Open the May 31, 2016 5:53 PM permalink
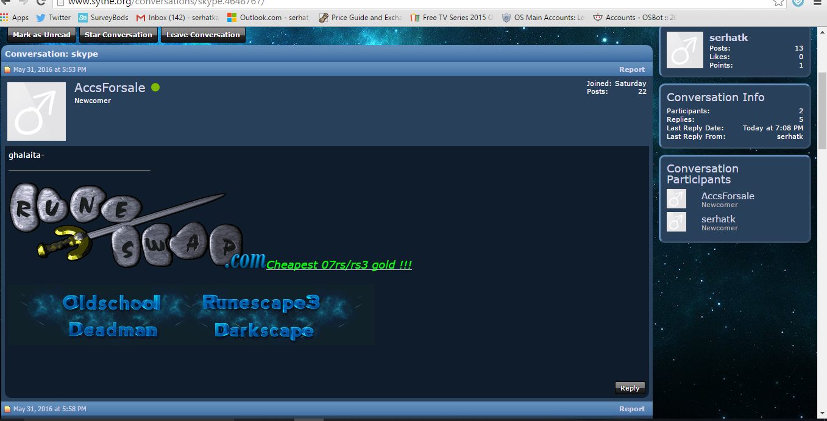The height and width of the screenshot is (421, 827). point(49,69)
